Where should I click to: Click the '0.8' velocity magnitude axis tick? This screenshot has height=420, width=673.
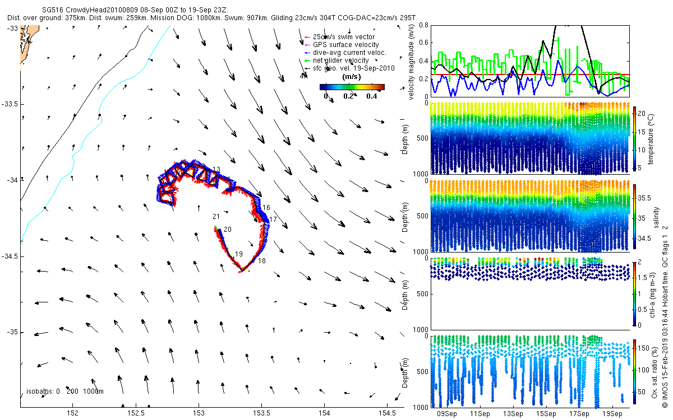click(x=423, y=26)
